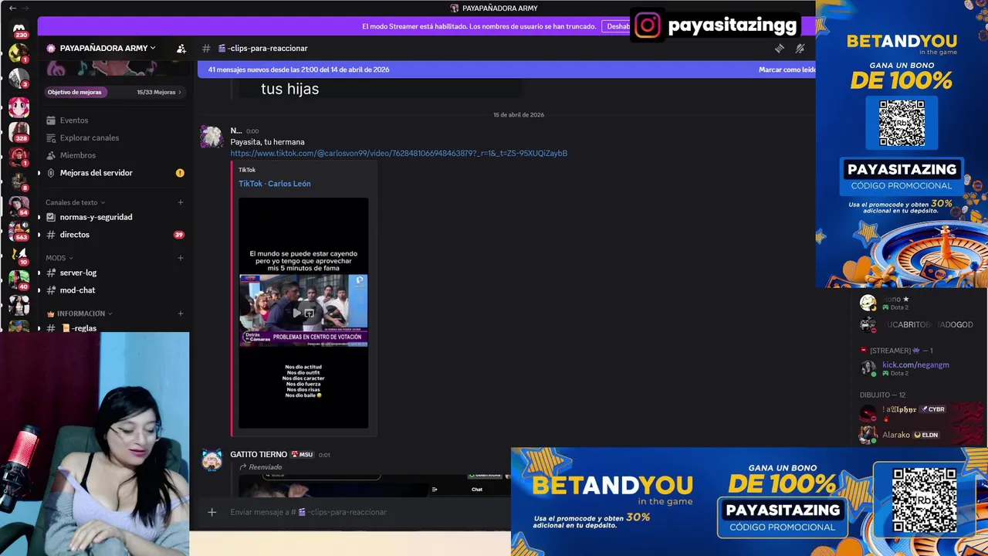Click Marcar como leído button

787,69
